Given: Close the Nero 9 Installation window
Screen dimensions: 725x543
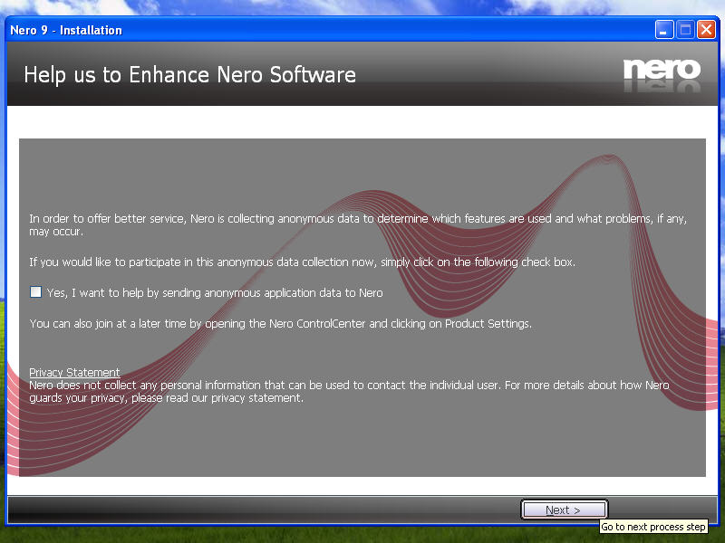Looking at the screenshot, I should (707, 30).
